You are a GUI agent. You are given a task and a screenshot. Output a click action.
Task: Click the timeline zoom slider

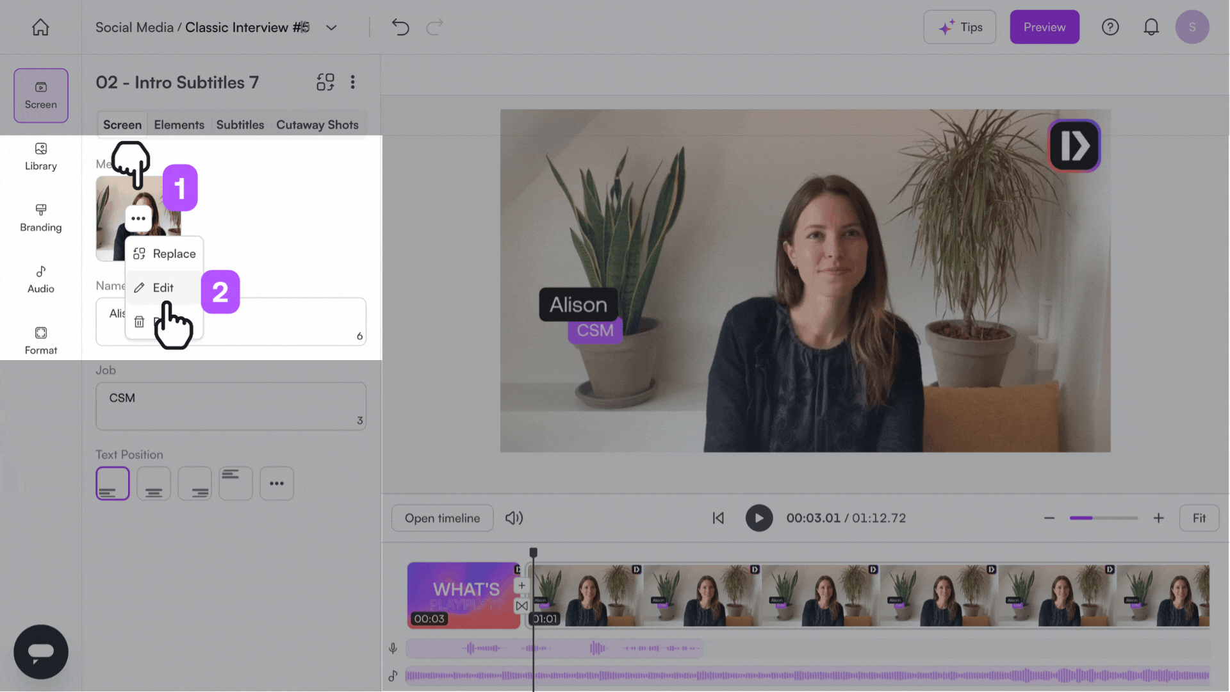(1103, 518)
